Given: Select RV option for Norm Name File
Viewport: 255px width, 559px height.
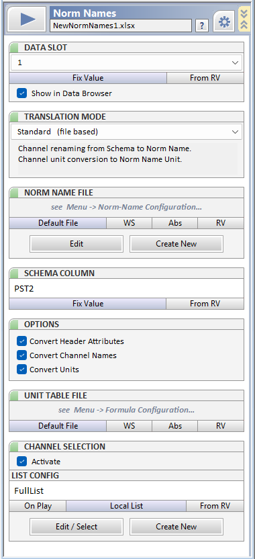Looking at the screenshot, I should (221, 223).
